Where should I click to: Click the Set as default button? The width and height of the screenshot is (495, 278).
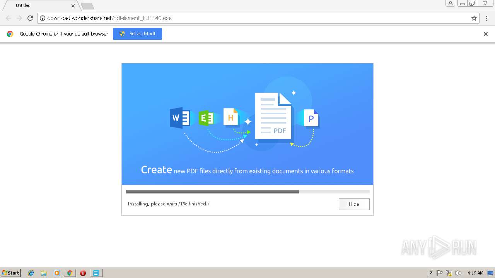[137, 34]
